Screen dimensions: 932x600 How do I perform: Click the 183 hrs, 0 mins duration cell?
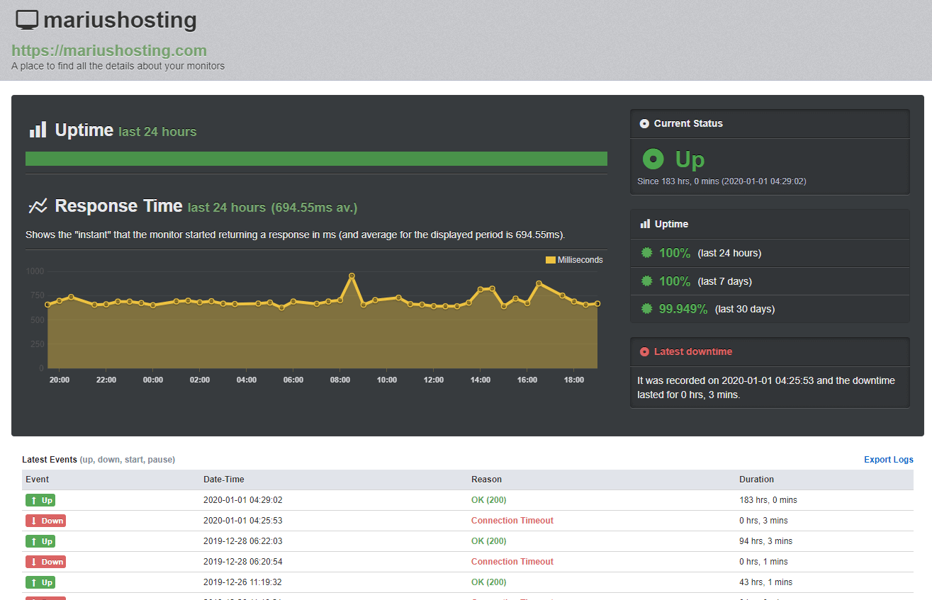[x=768, y=500]
